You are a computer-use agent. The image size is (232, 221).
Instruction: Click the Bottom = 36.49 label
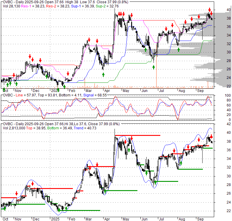click(60, 128)
